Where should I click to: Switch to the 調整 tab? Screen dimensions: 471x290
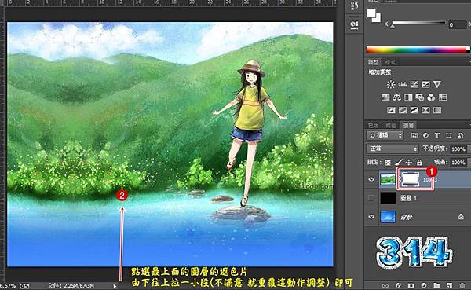[374, 62]
